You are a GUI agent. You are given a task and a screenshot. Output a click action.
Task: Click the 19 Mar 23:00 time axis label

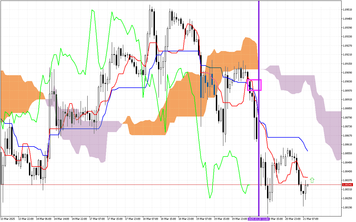239,219
